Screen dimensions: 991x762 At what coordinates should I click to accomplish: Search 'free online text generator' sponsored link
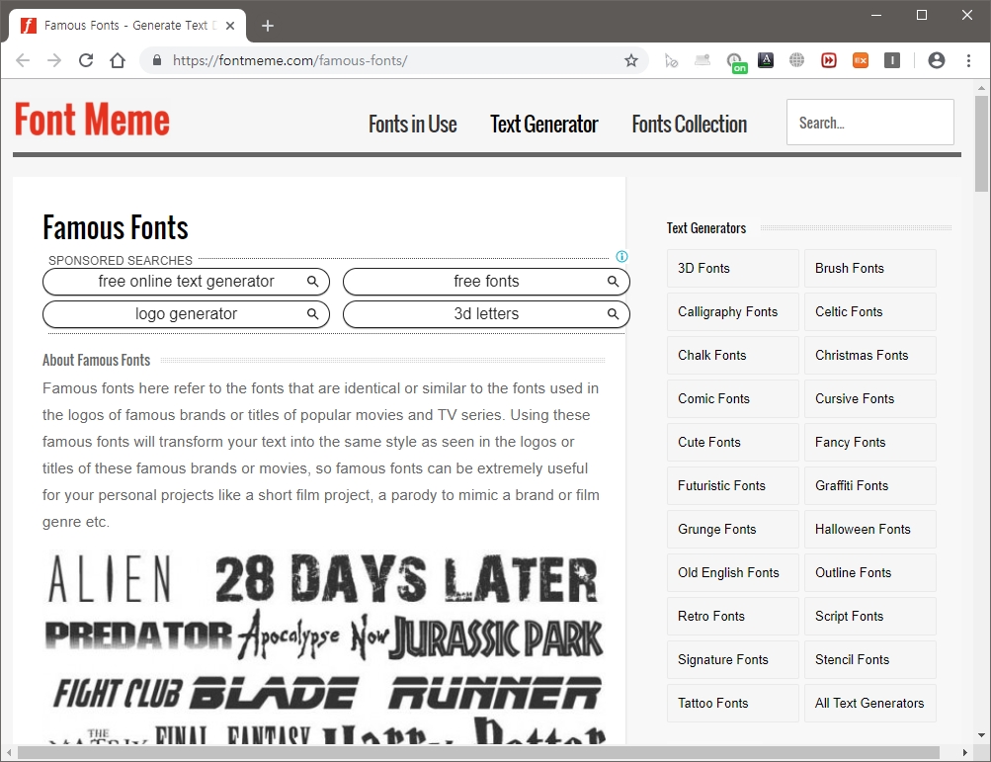[186, 282]
